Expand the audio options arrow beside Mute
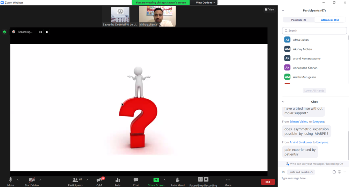 point(17,180)
